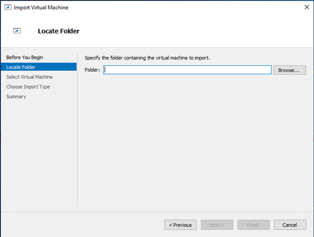Open the Browse... folder picker
The width and height of the screenshot is (314, 237).
coord(289,70)
